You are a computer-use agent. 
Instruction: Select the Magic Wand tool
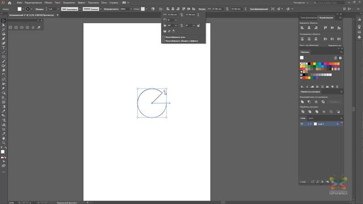tap(3, 29)
